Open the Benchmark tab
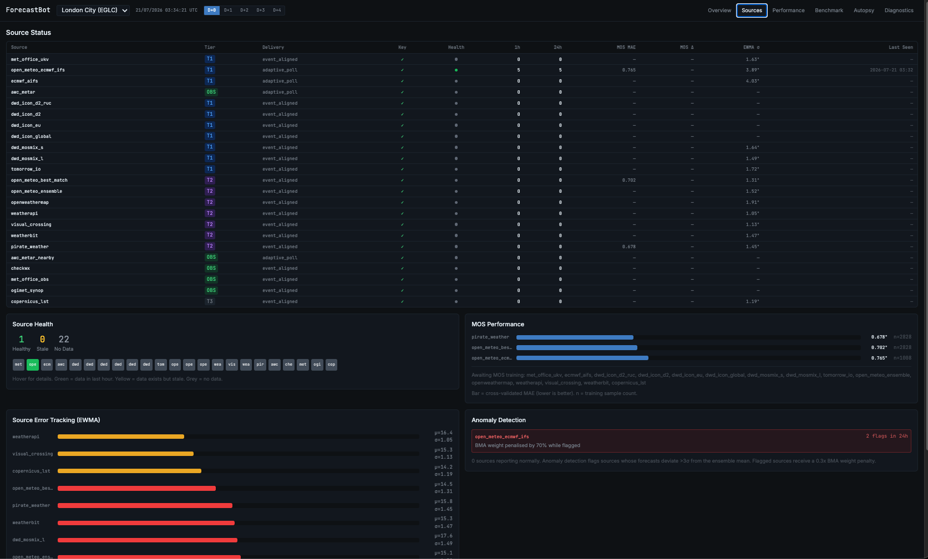The height and width of the screenshot is (559, 928). tap(829, 11)
